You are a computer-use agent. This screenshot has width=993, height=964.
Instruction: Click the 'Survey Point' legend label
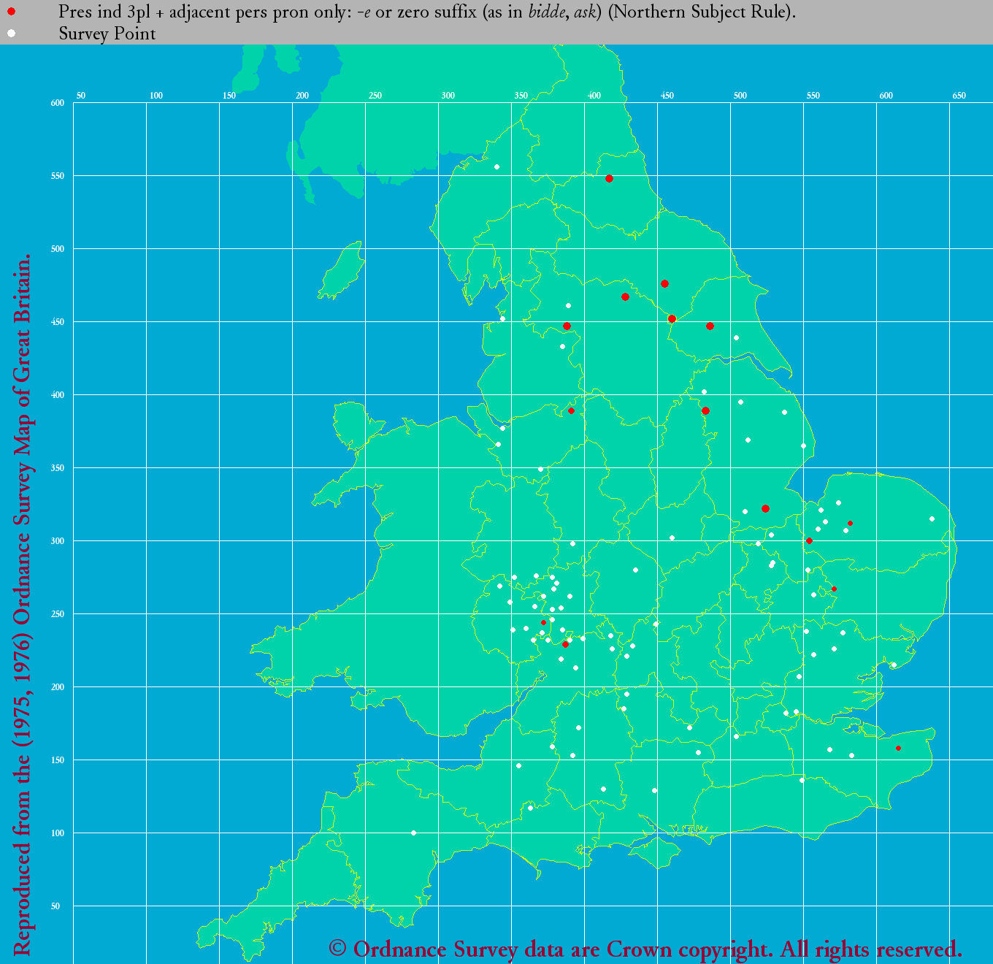coord(107,34)
